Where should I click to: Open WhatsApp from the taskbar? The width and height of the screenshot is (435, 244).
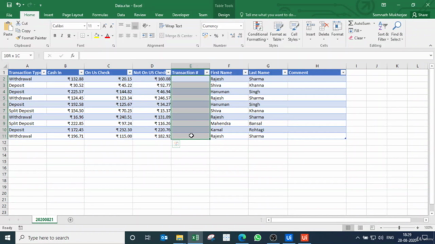(x=258, y=238)
